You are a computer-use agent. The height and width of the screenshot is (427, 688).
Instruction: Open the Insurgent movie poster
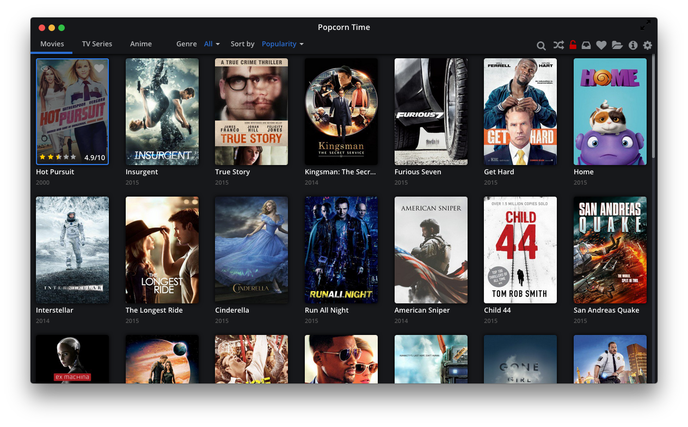tap(162, 112)
